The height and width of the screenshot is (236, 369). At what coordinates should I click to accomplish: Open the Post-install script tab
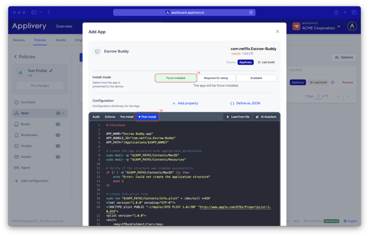[147, 117]
